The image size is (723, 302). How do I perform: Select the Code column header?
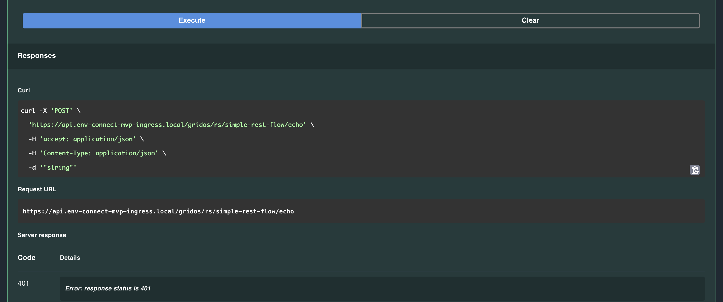(26, 257)
